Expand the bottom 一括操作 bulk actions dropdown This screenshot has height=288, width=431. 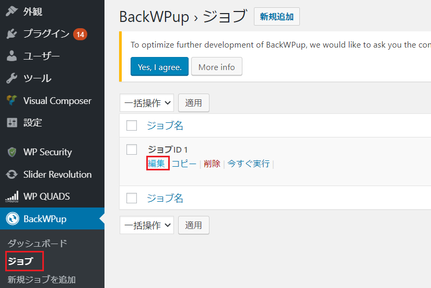click(x=148, y=225)
